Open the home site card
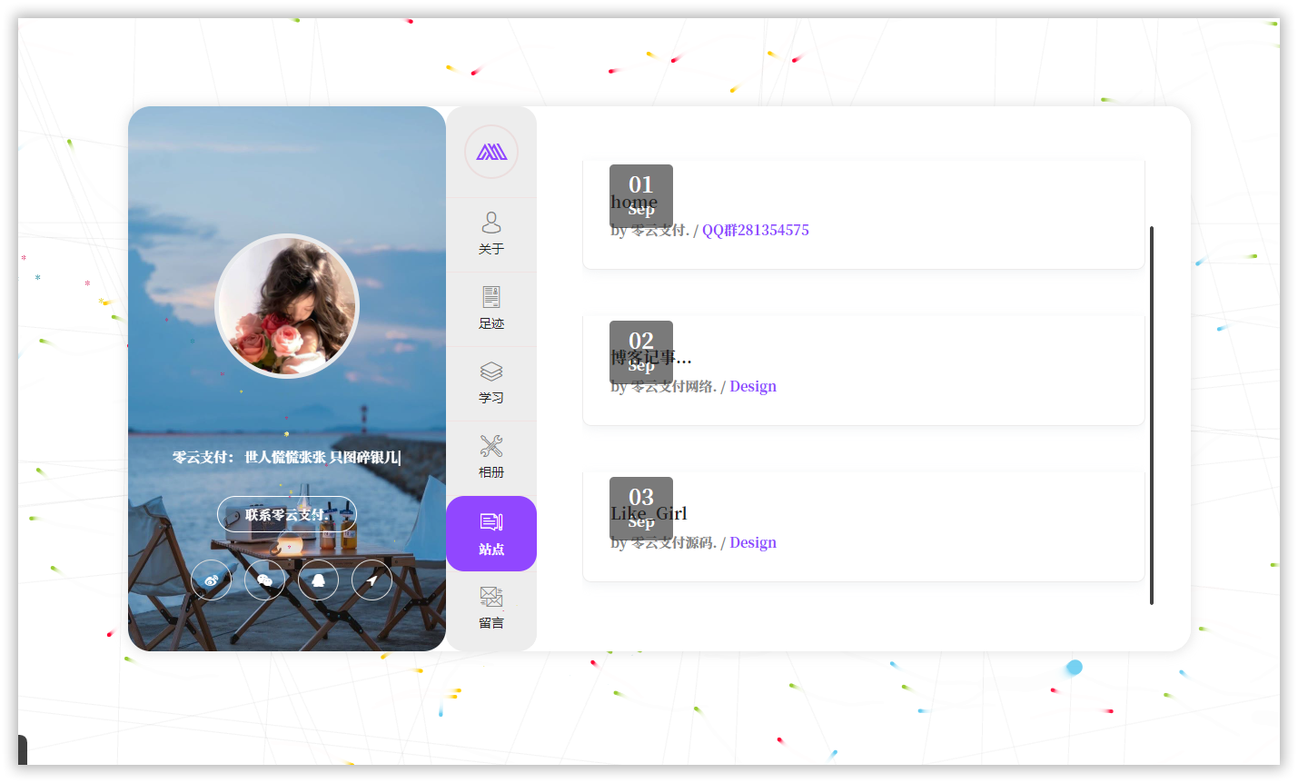1298x783 pixels. point(864,214)
